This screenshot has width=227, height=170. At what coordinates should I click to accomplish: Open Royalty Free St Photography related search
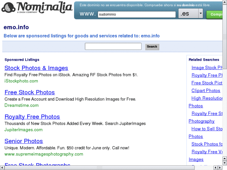[x=207, y=114]
